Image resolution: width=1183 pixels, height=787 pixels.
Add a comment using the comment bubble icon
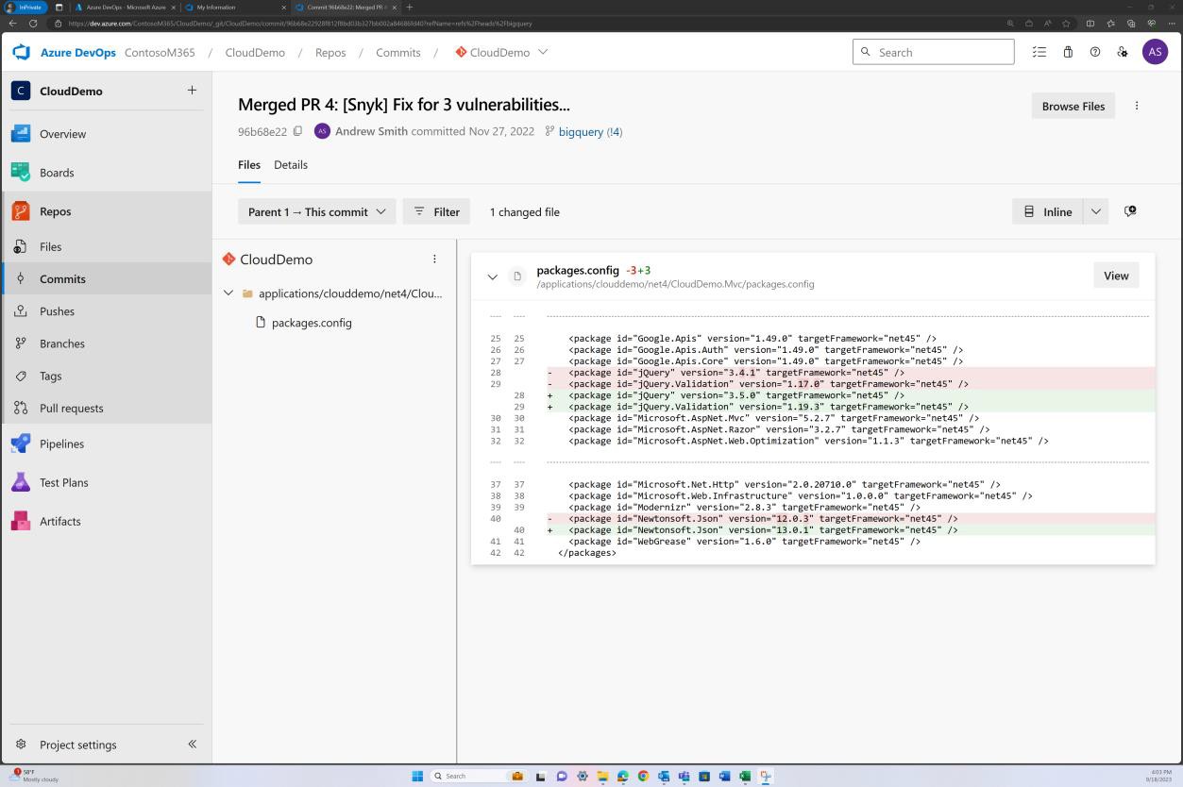pyautogui.click(x=1130, y=211)
